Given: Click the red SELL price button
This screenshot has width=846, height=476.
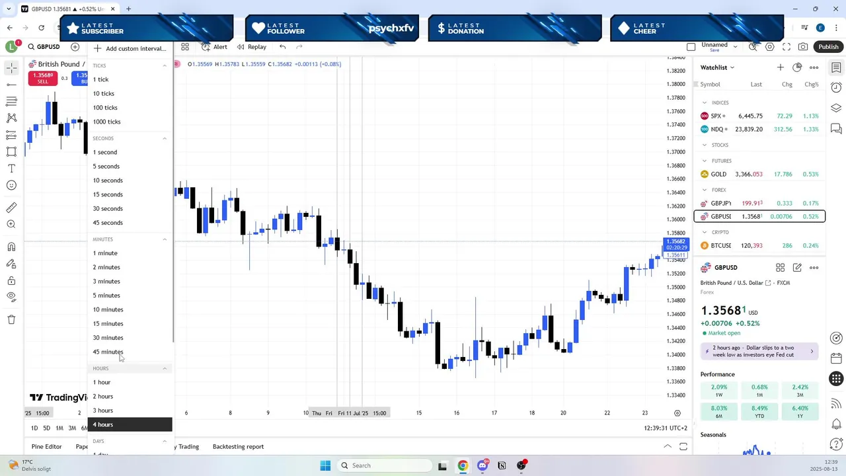Looking at the screenshot, I should click(x=42, y=78).
